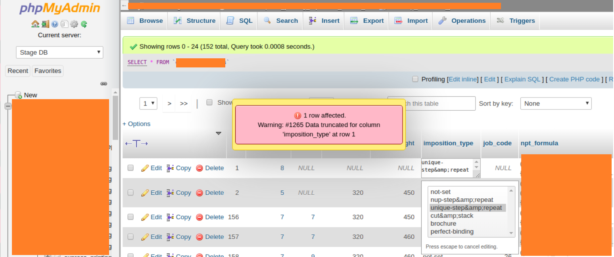Open phpMyAdmin documentation question mark icon
The image size is (614, 257).
coord(54,24)
